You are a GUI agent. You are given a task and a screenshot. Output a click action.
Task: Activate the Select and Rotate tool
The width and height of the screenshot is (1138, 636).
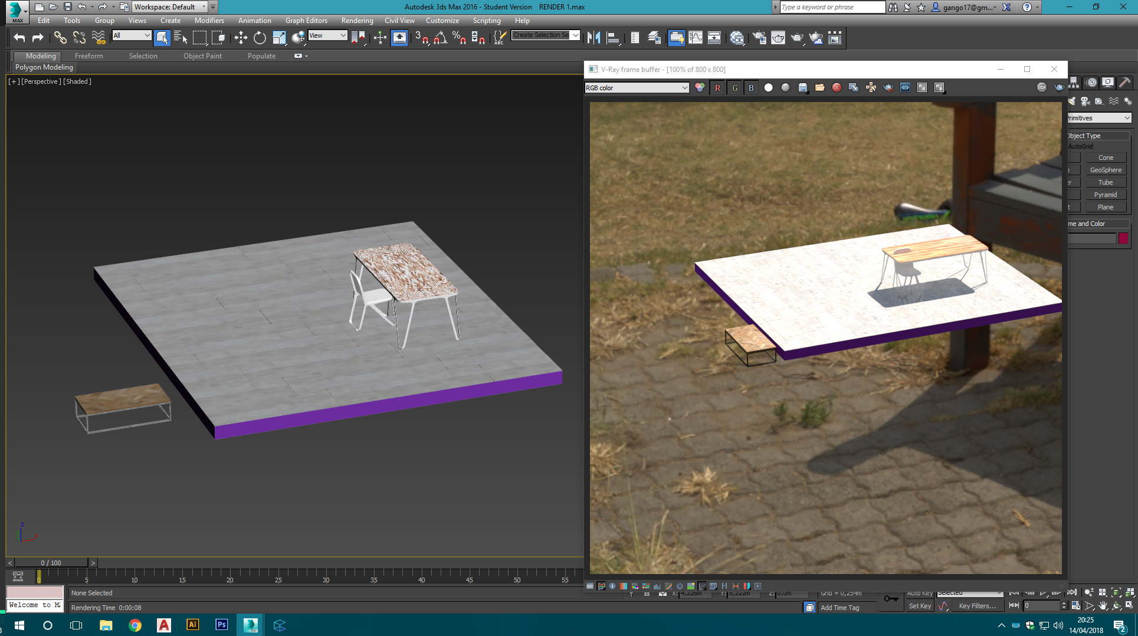pos(260,38)
